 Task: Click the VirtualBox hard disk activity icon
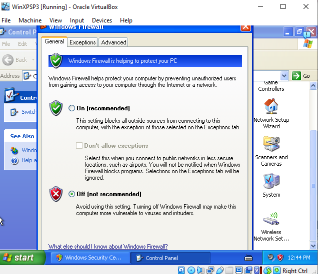[181, 270]
